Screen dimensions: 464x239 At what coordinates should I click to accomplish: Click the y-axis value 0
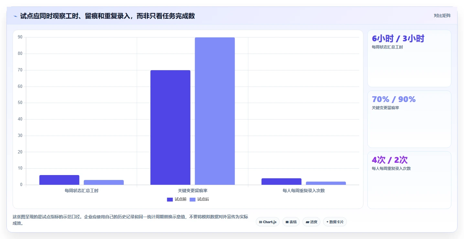point(21,185)
